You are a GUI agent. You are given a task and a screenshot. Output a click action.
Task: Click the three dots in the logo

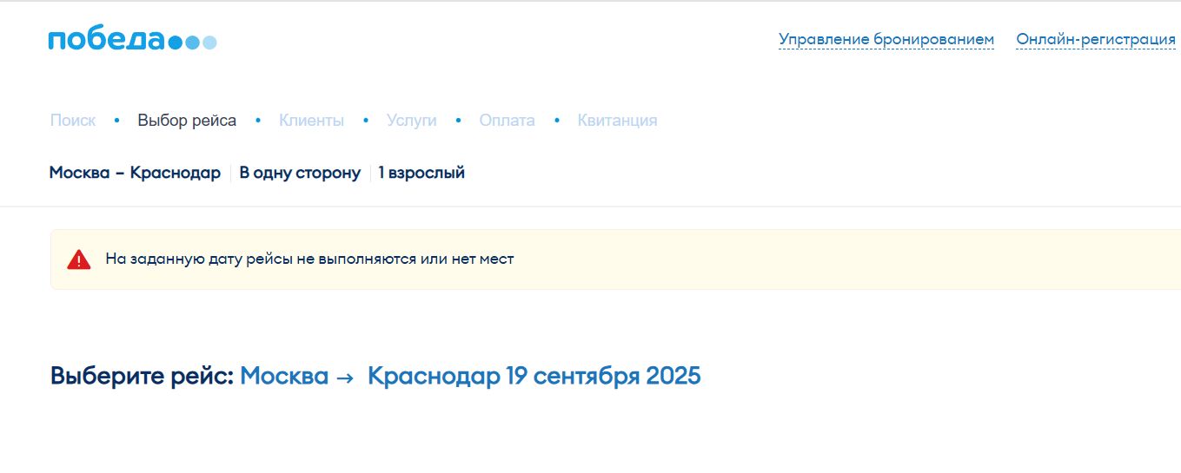192,42
